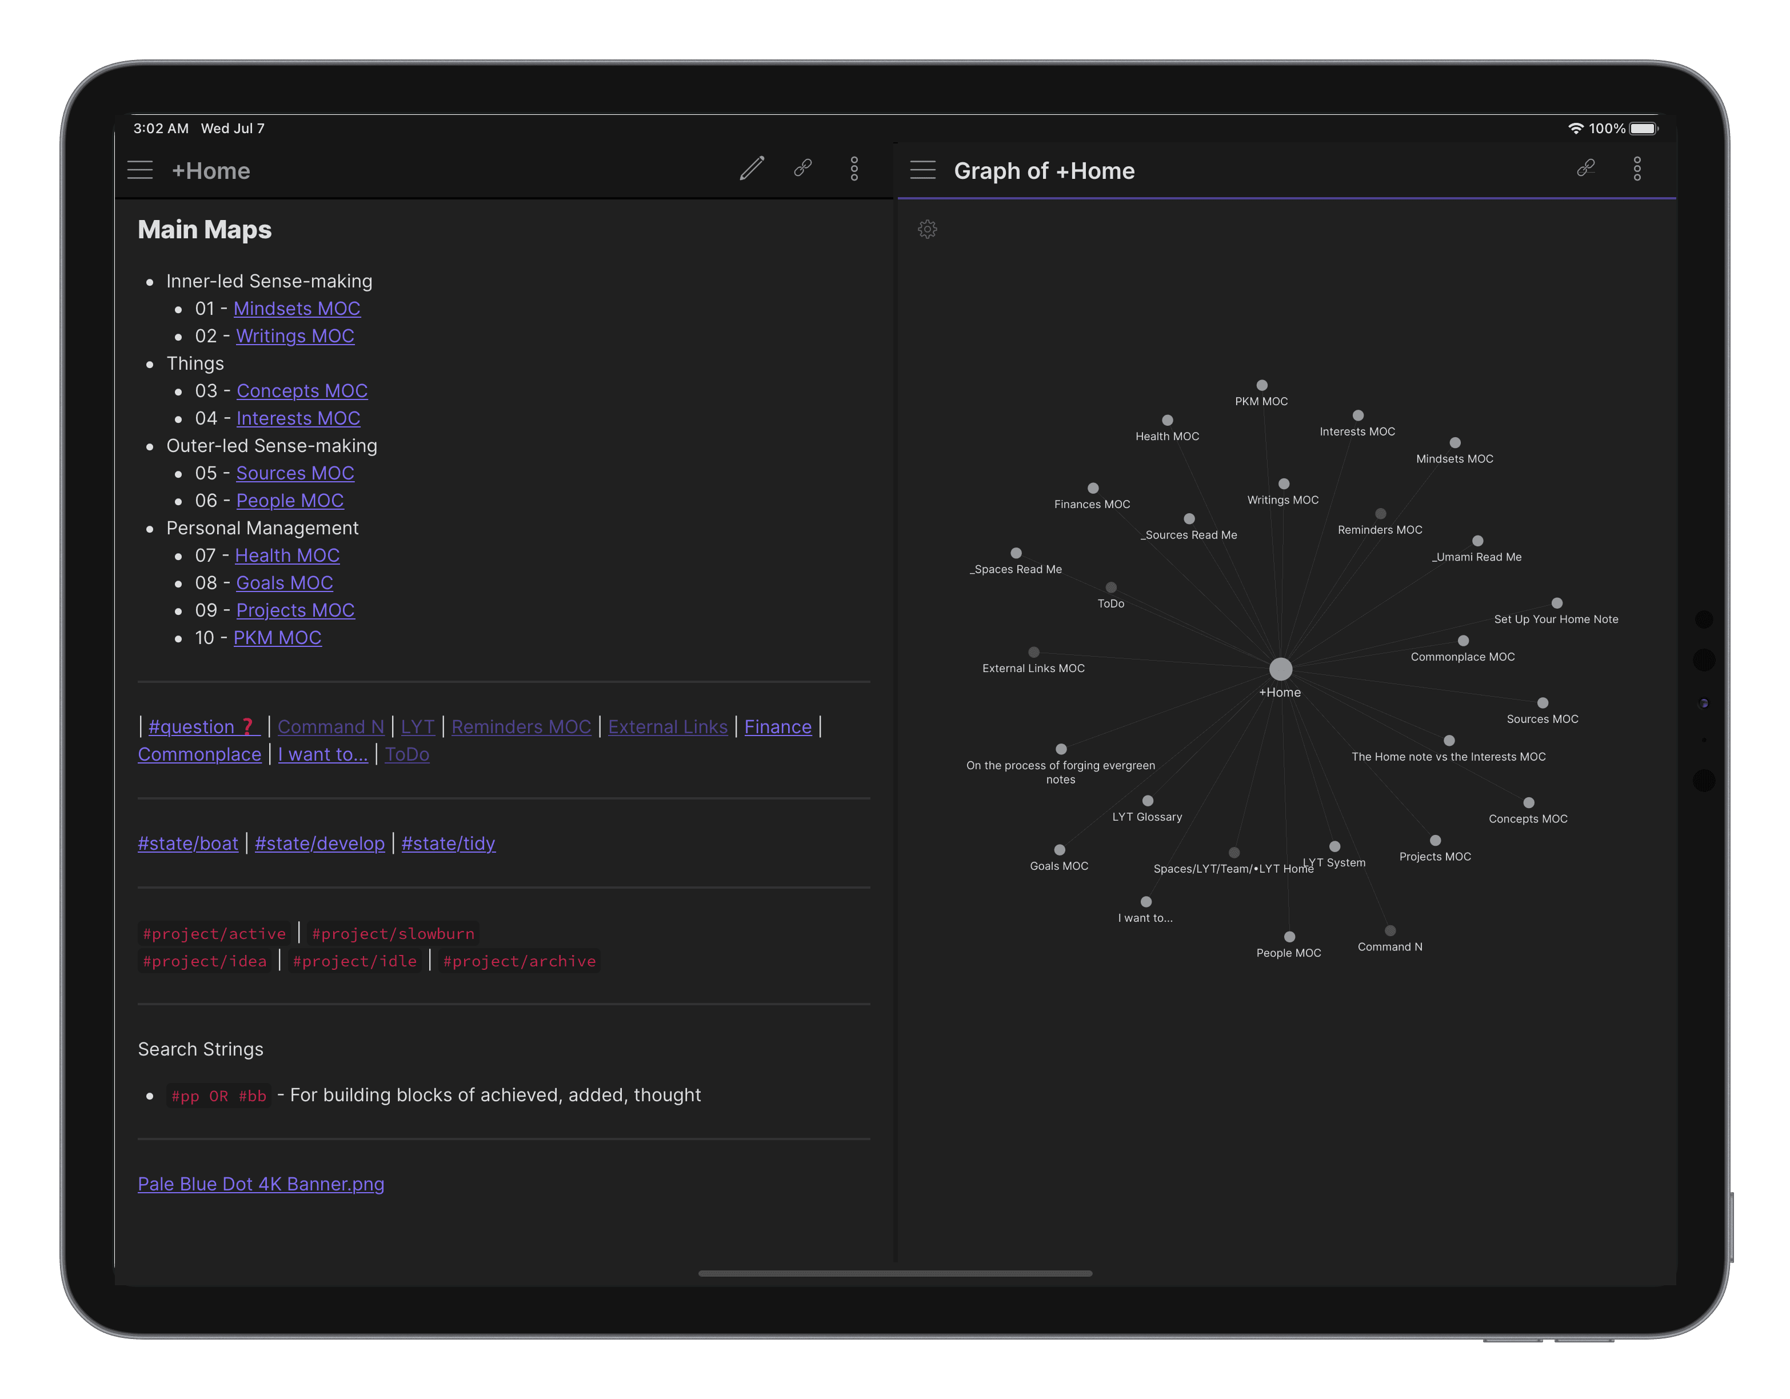Viewport: 1790px width, 1399px height.
Task: Select the Reminders MOC graph node
Action: coord(1380,514)
